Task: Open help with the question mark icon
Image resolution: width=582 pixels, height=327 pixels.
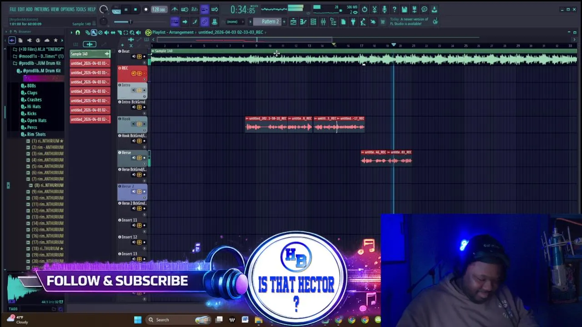Action: [x=394, y=10]
